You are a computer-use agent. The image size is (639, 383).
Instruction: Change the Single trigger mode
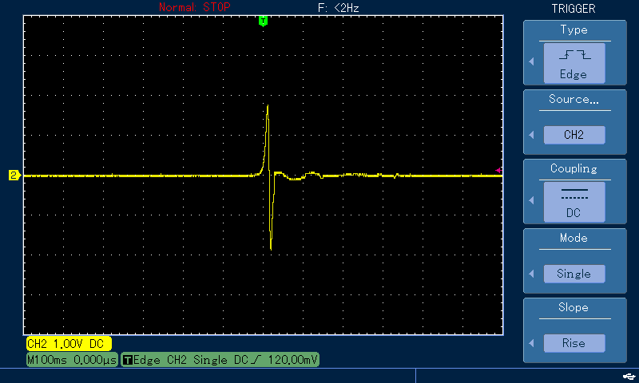tap(574, 274)
